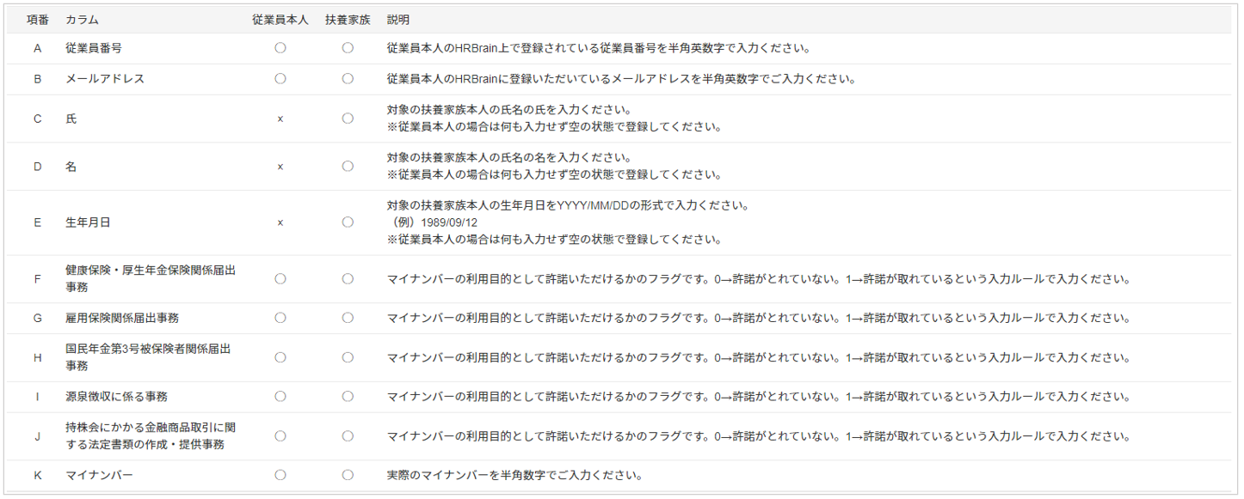Click employee circle in 雇用保険関係届出事務 row

(280, 318)
